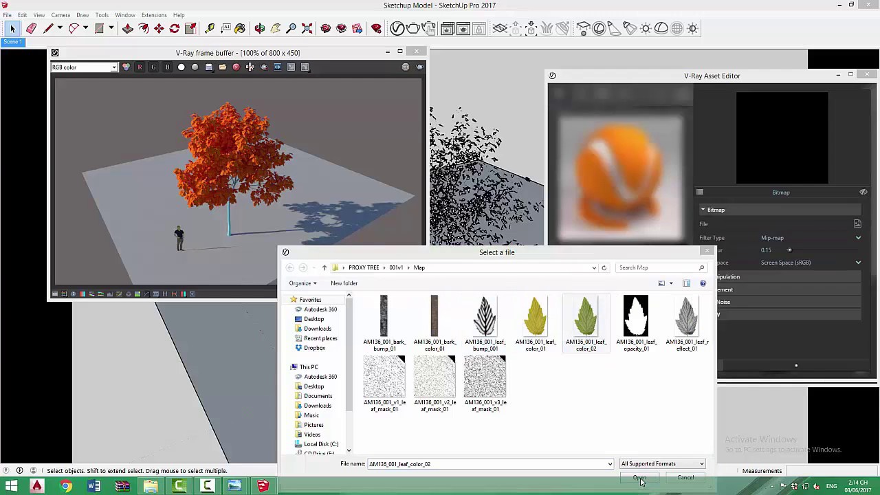This screenshot has height=495, width=880.
Task: Toggle file dialog preview pane
Action: (686, 283)
